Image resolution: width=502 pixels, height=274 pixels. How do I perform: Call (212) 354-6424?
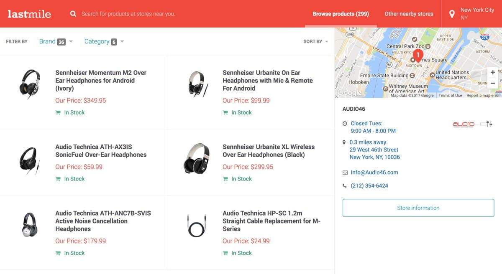coord(369,185)
